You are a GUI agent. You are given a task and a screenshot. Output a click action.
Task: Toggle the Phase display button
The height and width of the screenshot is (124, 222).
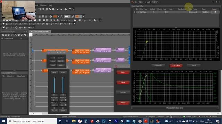123,82
